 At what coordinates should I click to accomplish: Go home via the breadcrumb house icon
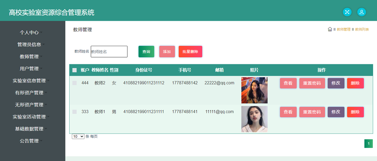pyautogui.click(x=330, y=29)
